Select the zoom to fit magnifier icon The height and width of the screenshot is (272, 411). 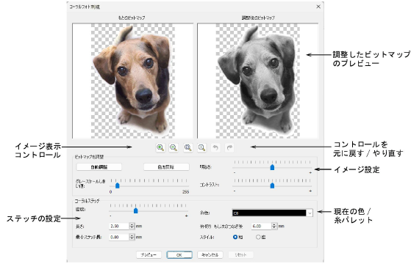188,147
